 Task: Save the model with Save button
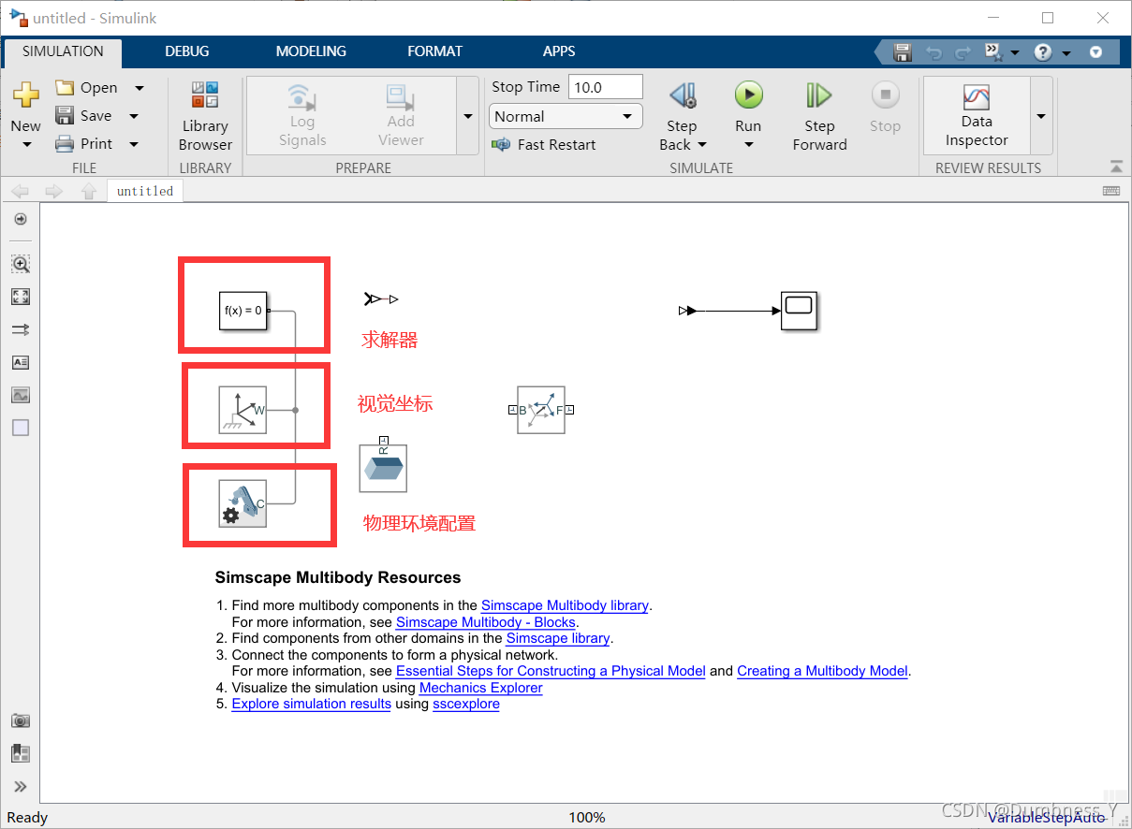tap(83, 115)
